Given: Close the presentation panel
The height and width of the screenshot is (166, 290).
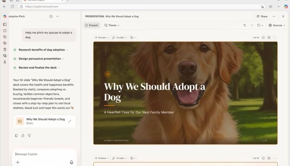Looking at the screenshot, I should (283, 16).
